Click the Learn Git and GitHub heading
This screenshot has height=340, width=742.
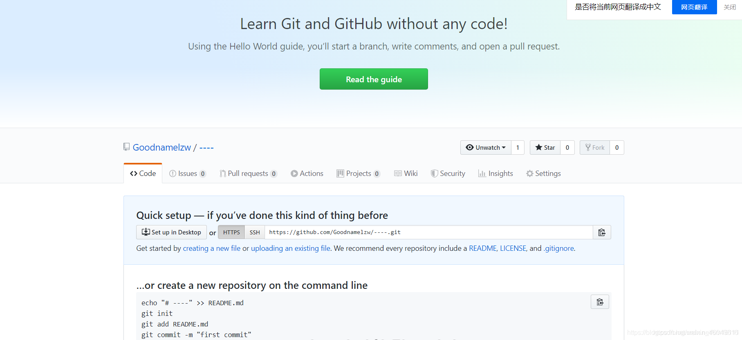point(374,24)
